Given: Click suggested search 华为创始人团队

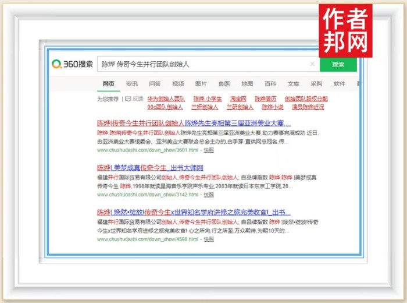Looking at the screenshot, I should coord(166,99).
